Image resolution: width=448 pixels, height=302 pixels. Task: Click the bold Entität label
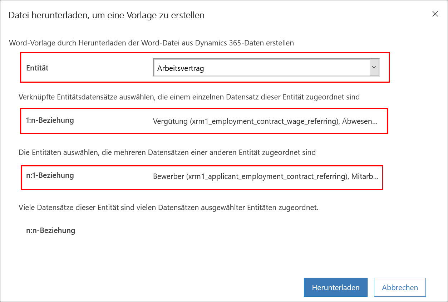click(37, 68)
